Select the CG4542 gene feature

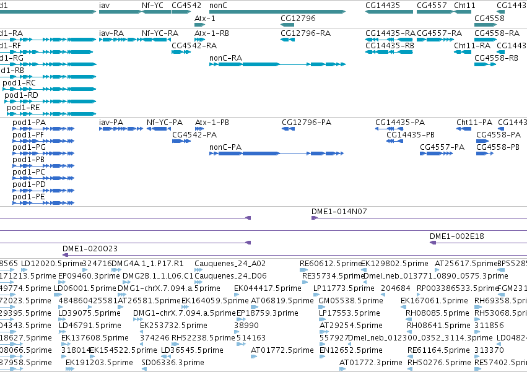(181, 12)
